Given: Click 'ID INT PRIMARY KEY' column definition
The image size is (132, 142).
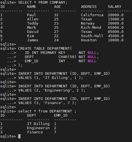Looking at the screenshot, I should click(x=45, y=53).
